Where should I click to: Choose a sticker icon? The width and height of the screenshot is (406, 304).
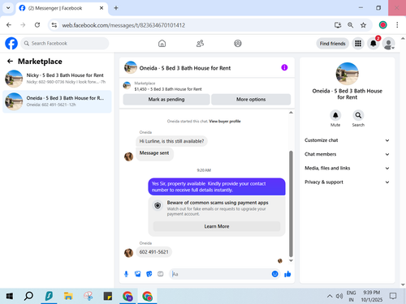point(149,274)
